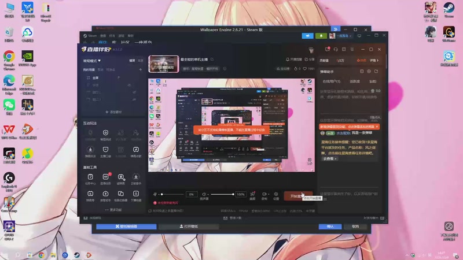Click the profile avatar in 直播伴侣 title bar
The height and width of the screenshot is (260, 463).
[x=311, y=50]
